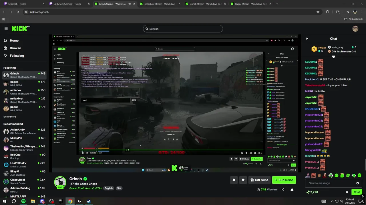
Task: Open MissyPia recommended channel
Action: point(24,140)
